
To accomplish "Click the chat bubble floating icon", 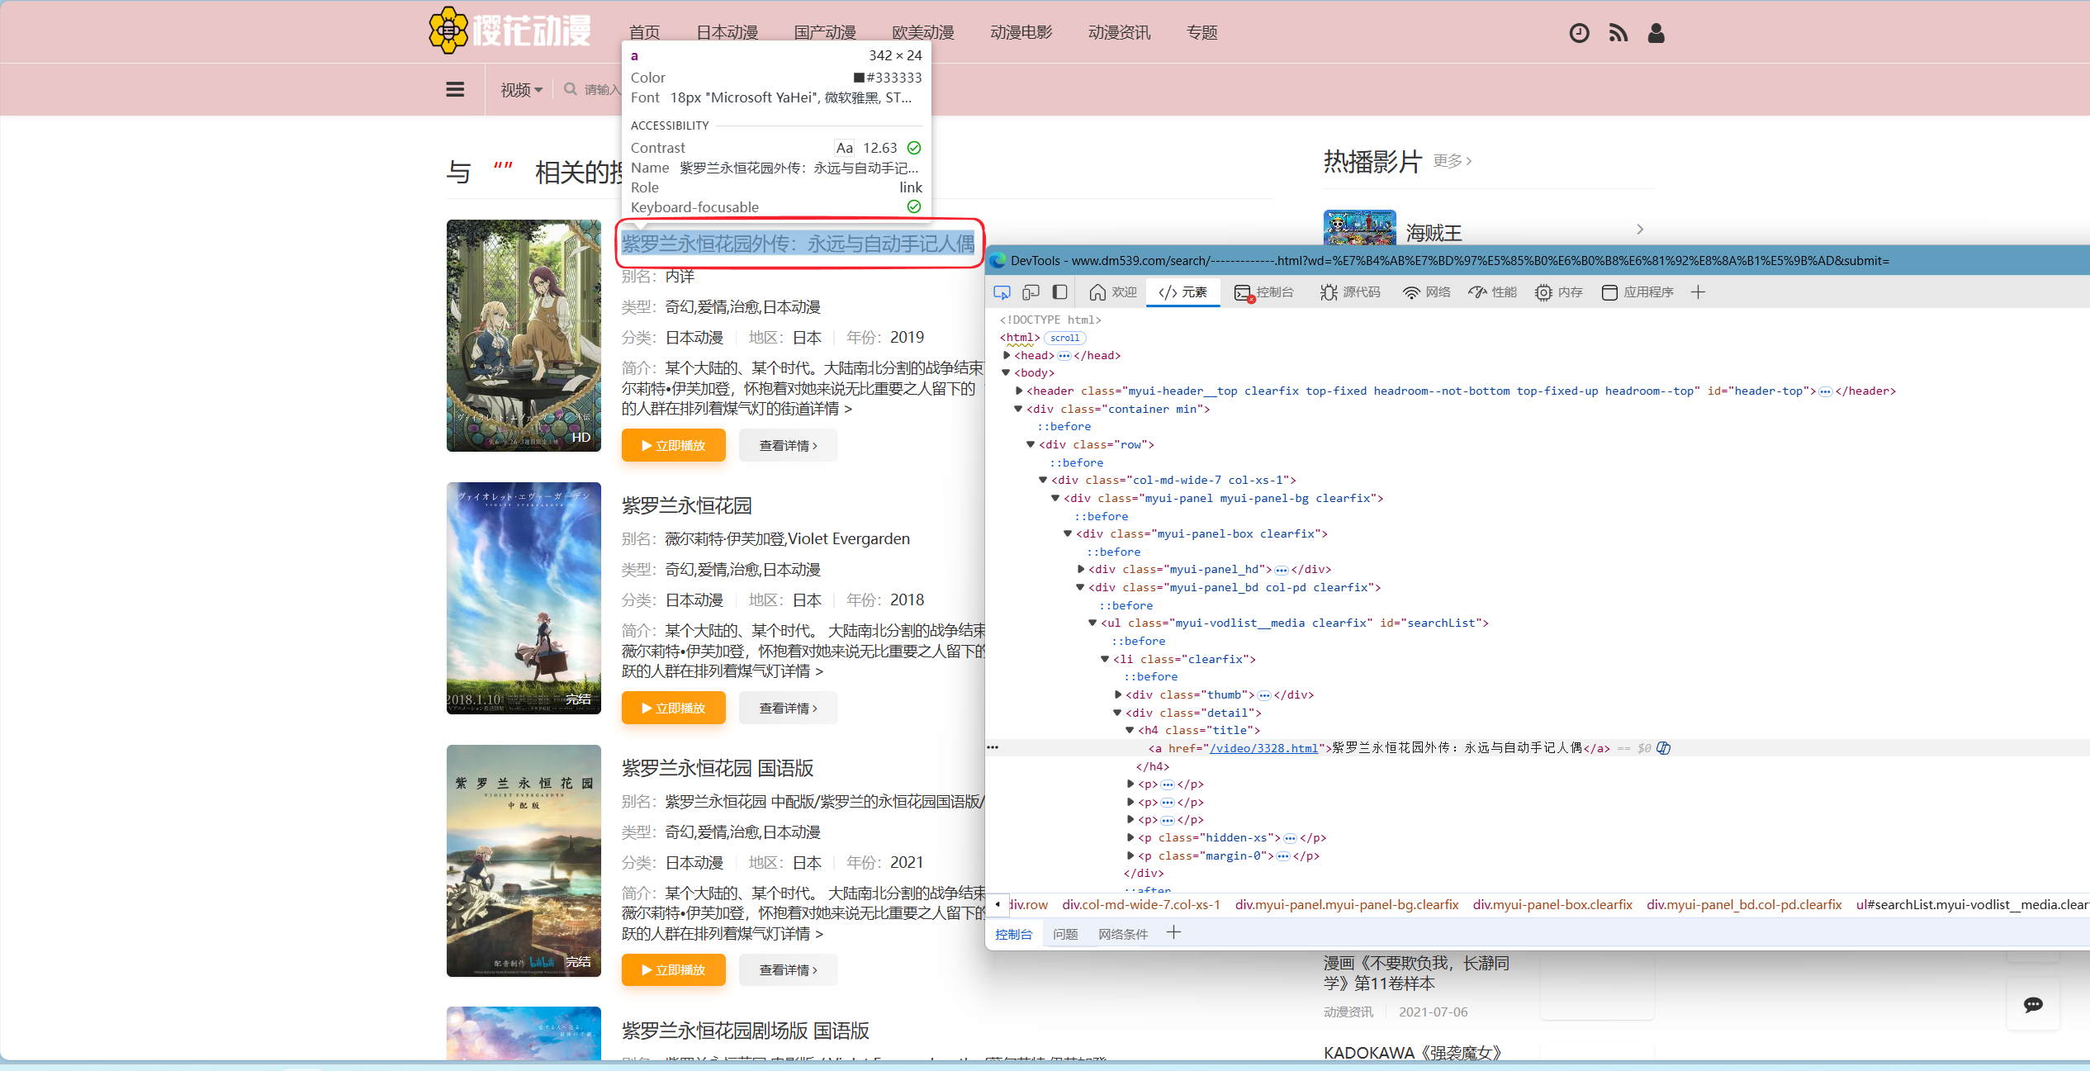I will coord(2033,1004).
